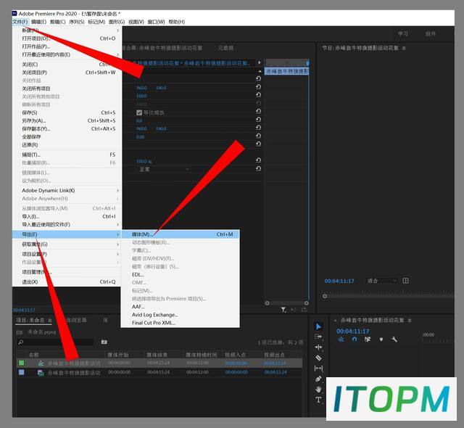Screen dimensions: 464x428
Task: Click the project panel search field
Action: click(55, 342)
